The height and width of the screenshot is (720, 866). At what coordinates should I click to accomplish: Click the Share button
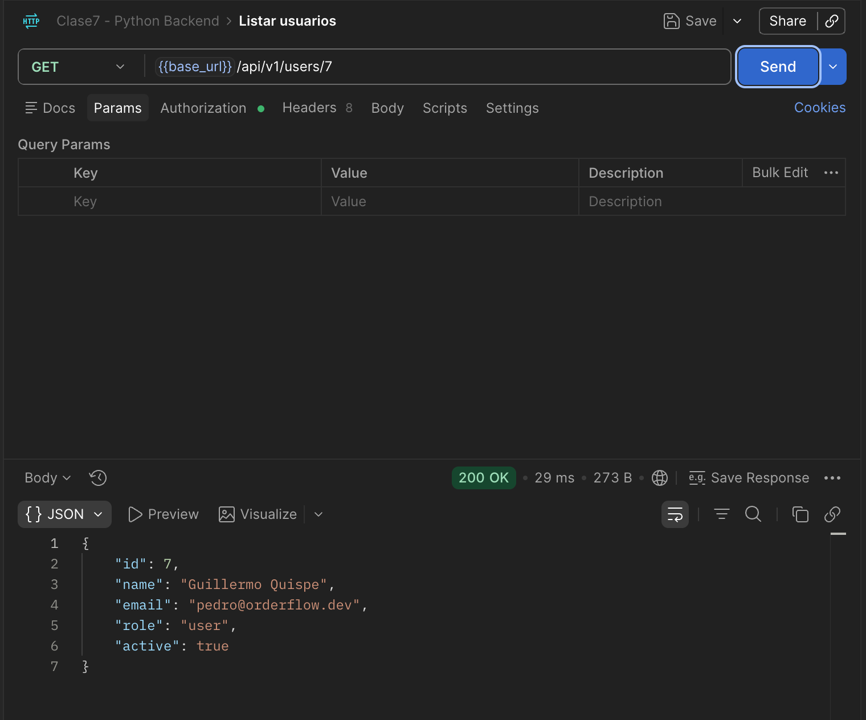[x=788, y=21]
